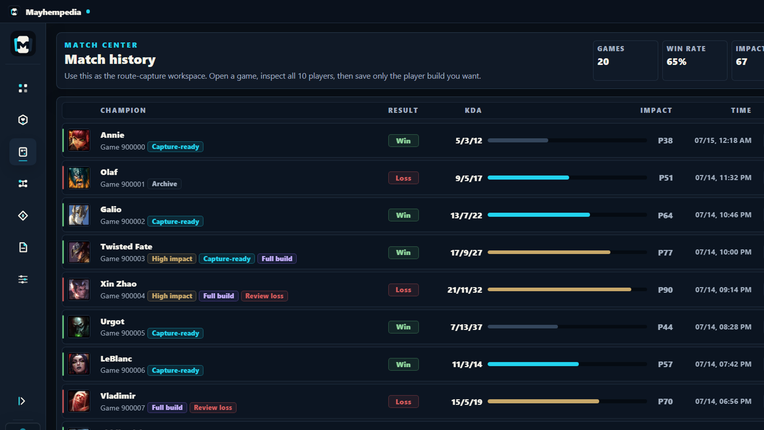Click the WIN RATE 65% stat card

coord(694,61)
